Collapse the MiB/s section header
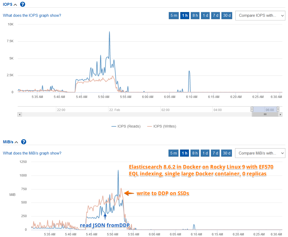Image resolution: width=288 pixels, height=237 pixels. pos(10,142)
